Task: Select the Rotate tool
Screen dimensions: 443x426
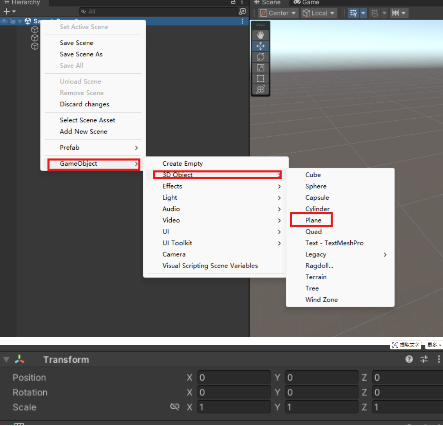Action: (260, 57)
